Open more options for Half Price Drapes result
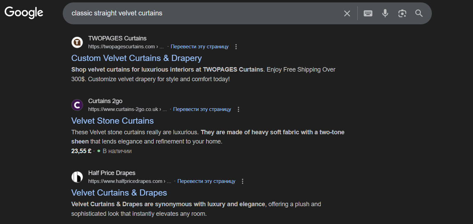Viewport: 473px width, 224px height. tap(243, 181)
